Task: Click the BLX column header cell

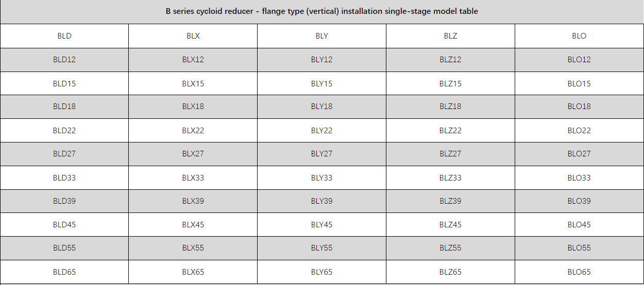Action: 193,36
